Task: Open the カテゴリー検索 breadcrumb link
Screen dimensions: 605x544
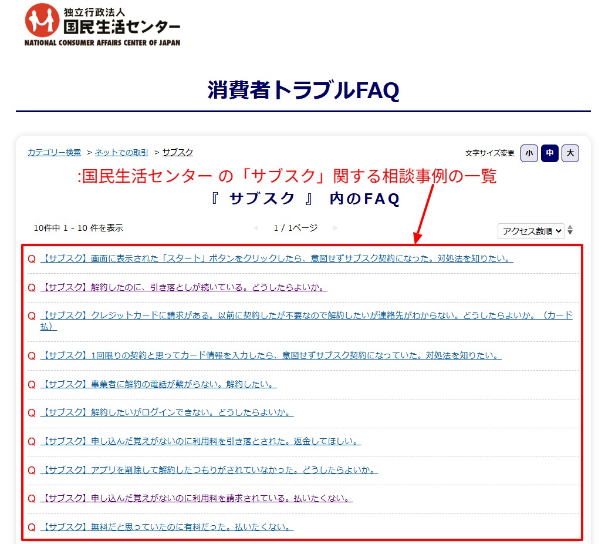Action: point(54,153)
